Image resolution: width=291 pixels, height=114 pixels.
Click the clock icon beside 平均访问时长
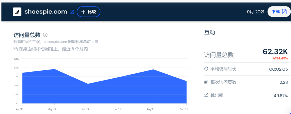[206, 69]
